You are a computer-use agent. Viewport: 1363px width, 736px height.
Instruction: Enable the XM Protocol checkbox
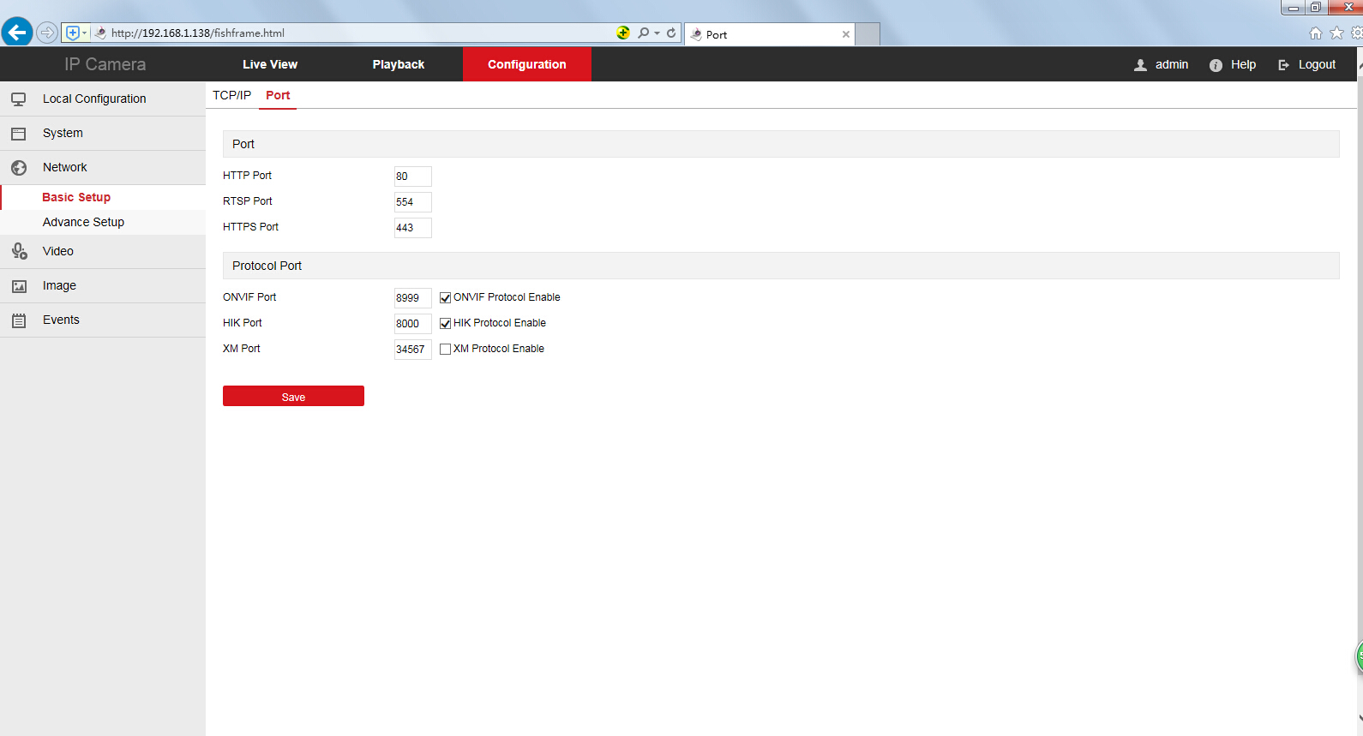tap(445, 350)
